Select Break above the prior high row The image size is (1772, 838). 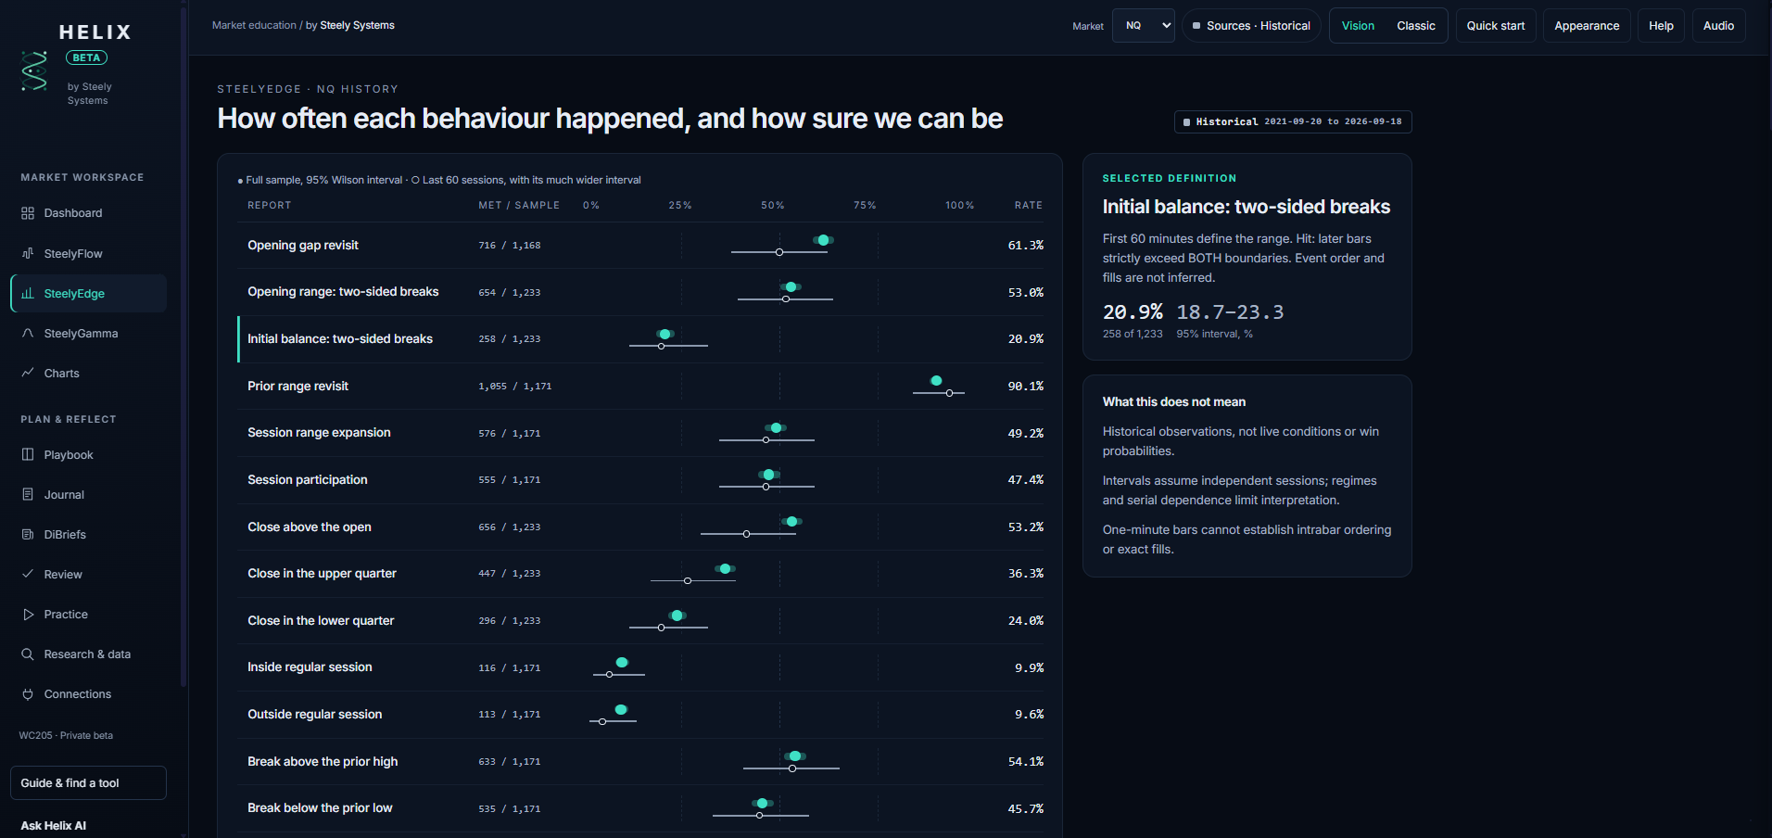(640, 761)
